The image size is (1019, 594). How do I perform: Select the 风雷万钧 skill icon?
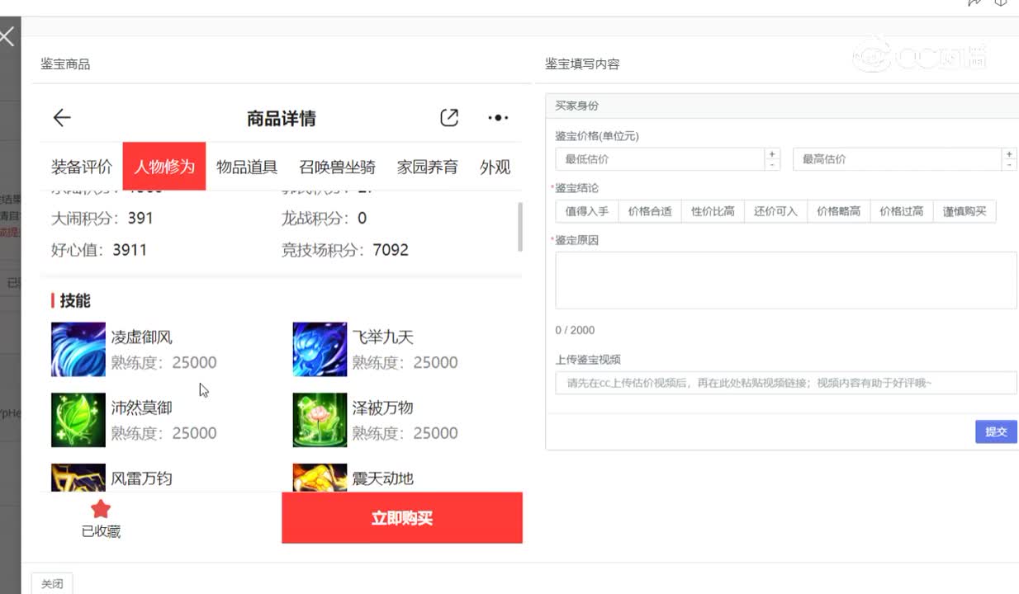tap(78, 477)
